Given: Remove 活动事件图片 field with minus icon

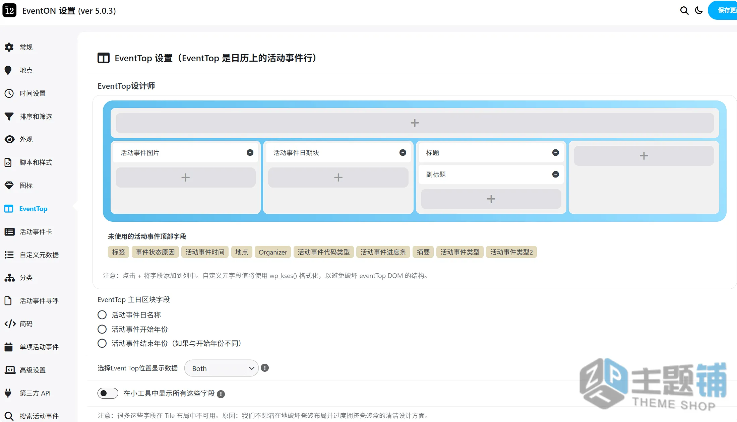Looking at the screenshot, I should click(250, 153).
